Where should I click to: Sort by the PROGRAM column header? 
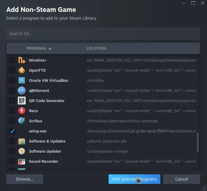[x=39, y=48]
